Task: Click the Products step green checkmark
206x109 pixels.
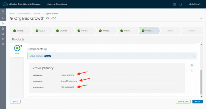Action: coord(143,31)
